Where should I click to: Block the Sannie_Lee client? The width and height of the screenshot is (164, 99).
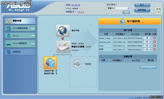(x=155, y=42)
